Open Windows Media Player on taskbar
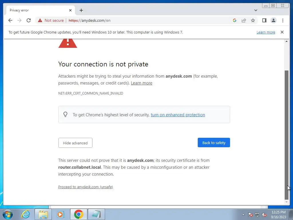This screenshot has width=293, height=220. click(x=60, y=214)
